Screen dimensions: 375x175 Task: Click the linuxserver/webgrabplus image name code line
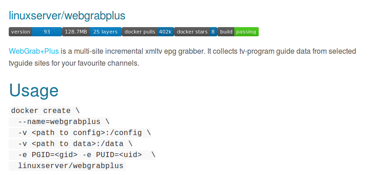[68, 166]
